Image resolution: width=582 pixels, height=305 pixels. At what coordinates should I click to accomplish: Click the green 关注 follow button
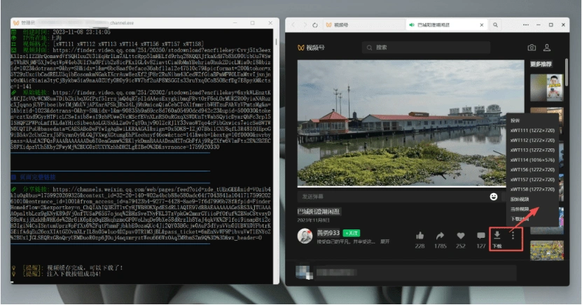click(x=352, y=232)
